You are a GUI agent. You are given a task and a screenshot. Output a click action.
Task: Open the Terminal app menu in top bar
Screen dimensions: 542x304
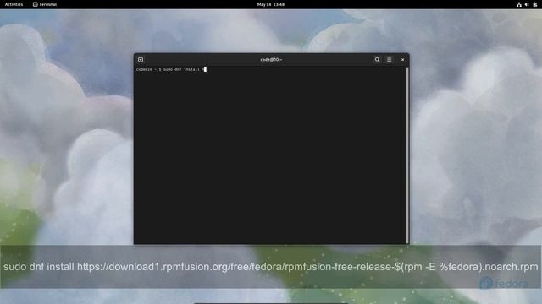click(x=45, y=4)
